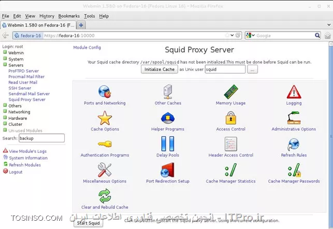Collapse the Servers category
The width and height of the screenshot is (333, 229).
coord(5,64)
